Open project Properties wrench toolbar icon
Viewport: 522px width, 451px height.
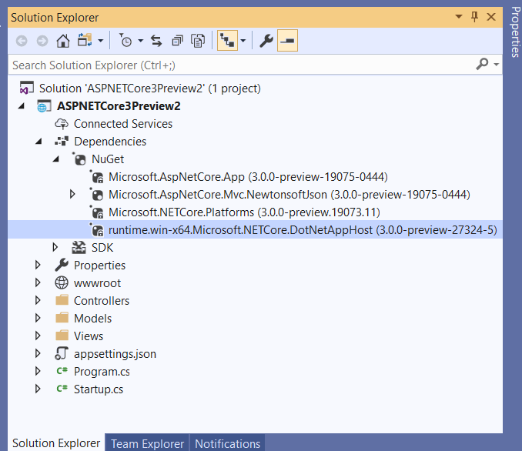pyautogui.click(x=266, y=41)
